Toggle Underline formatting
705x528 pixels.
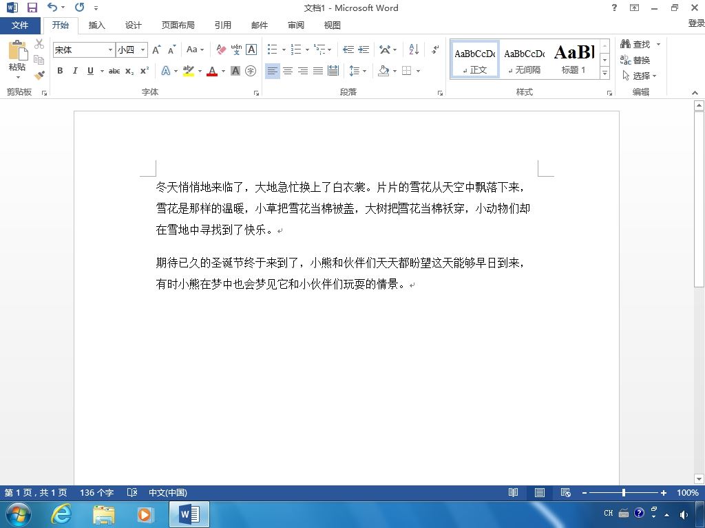coord(90,71)
